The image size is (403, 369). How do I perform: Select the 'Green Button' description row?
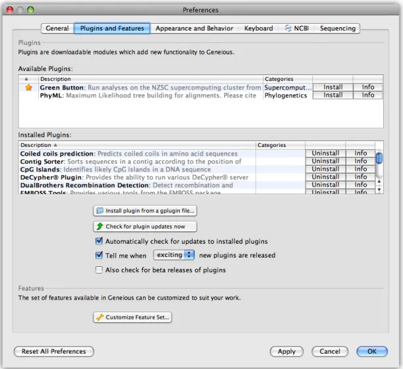150,88
